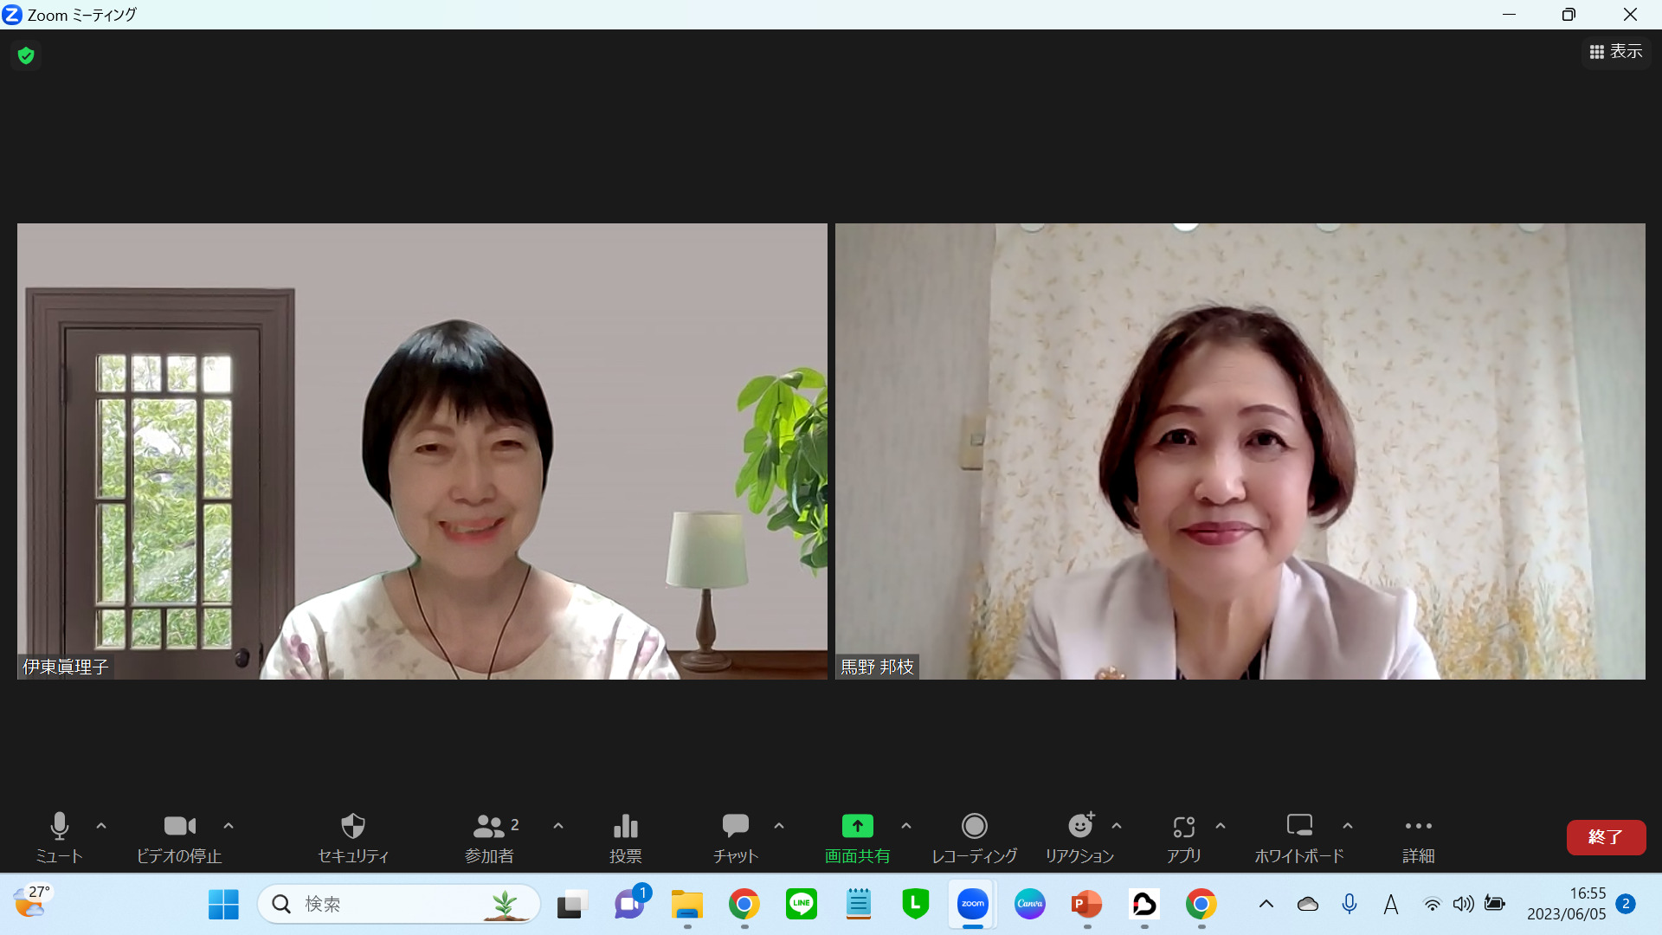Open the Chat (チャット) bubble icon
The image size is (1662, 935).
735,827
